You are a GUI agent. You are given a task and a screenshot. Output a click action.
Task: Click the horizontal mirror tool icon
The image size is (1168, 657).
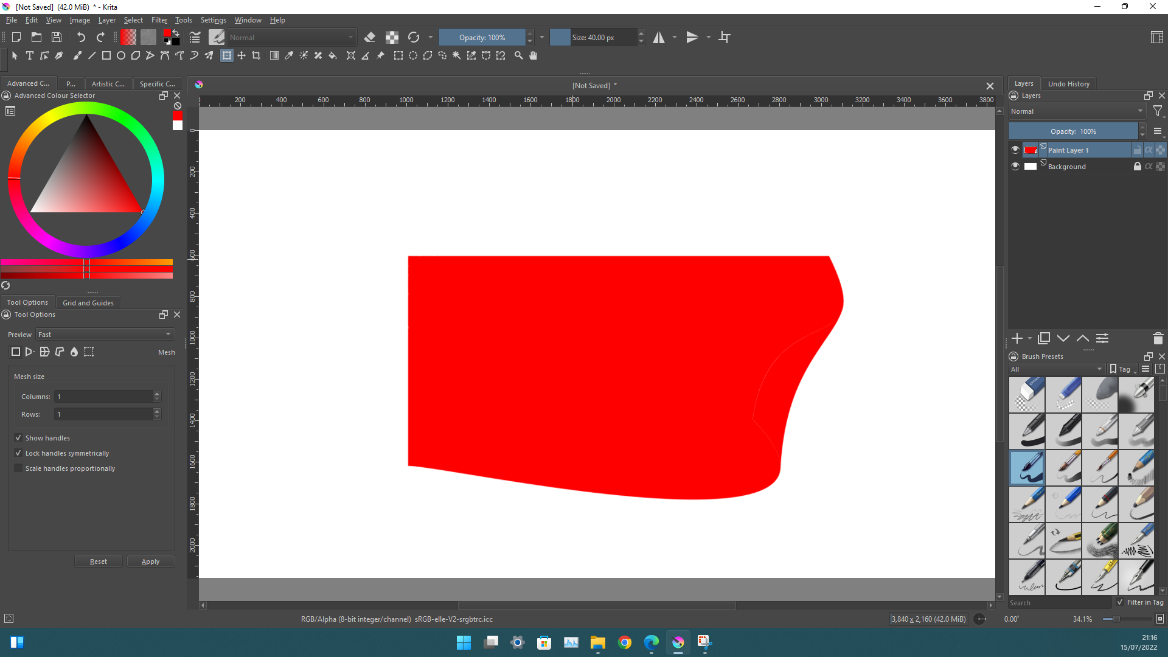659,37
